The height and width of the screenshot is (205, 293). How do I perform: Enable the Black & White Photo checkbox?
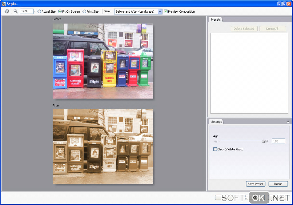click(215, 149)
